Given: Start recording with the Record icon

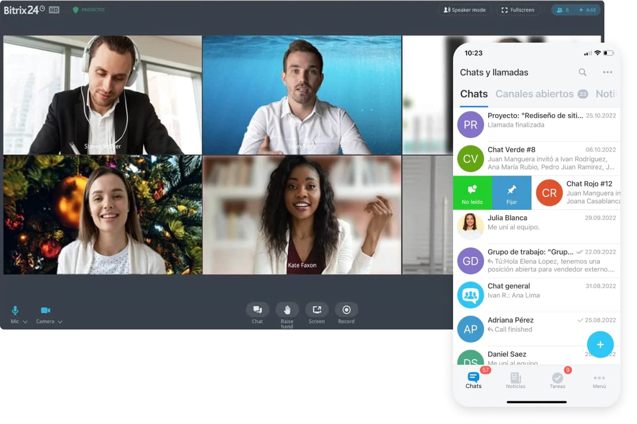Looking at the screenshot, I should [346, 310].
